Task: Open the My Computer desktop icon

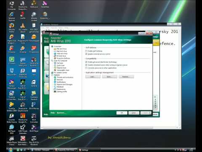Action: click(x=12, y=5)
